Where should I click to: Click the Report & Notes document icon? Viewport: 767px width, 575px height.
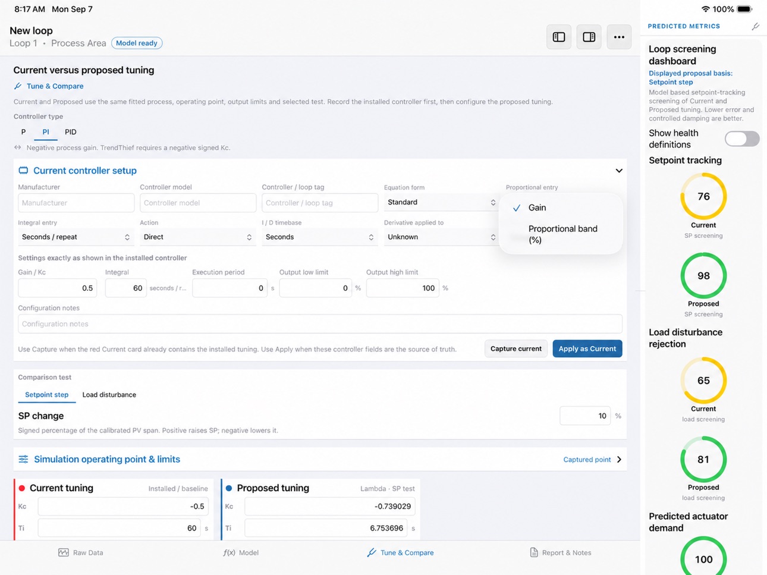(534, 552)
